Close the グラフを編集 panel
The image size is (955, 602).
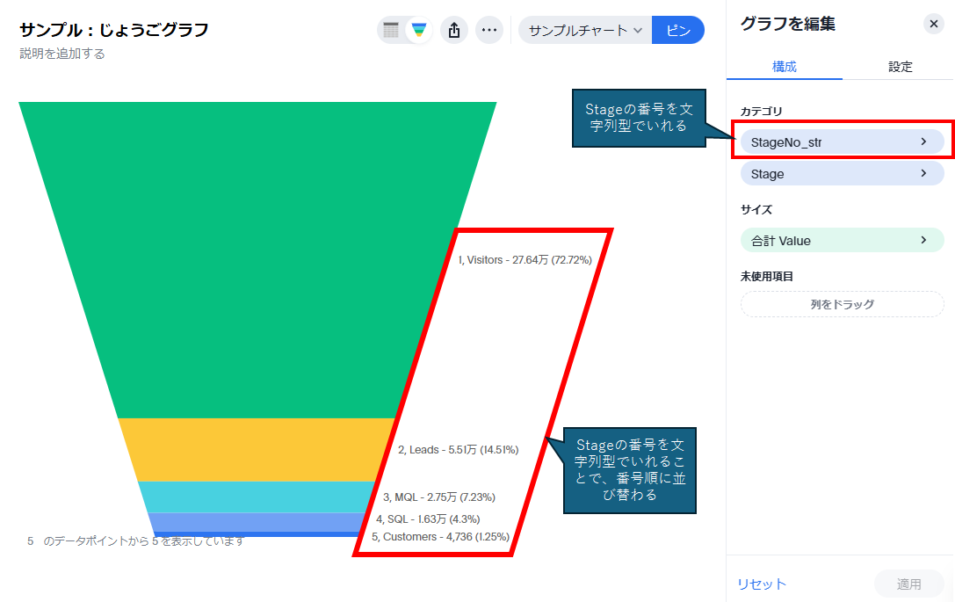point(934,24)
